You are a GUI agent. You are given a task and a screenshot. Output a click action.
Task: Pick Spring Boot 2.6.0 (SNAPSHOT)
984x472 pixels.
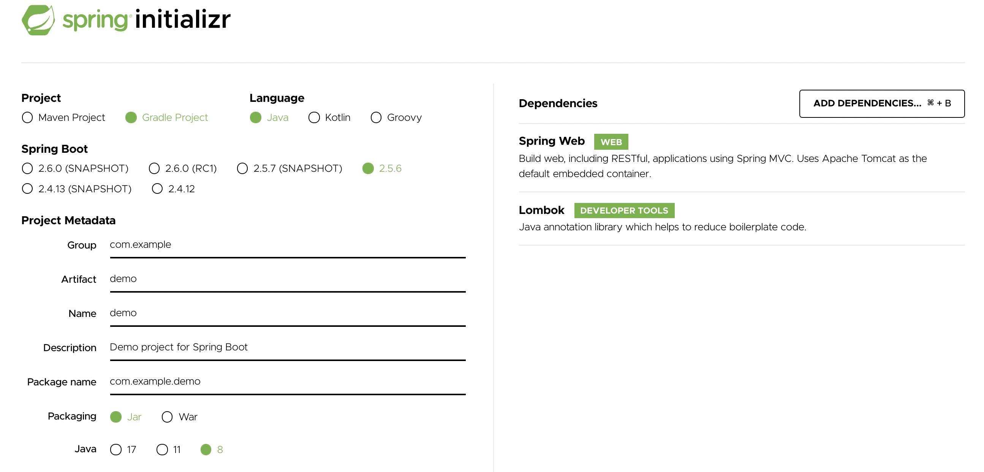27,168
